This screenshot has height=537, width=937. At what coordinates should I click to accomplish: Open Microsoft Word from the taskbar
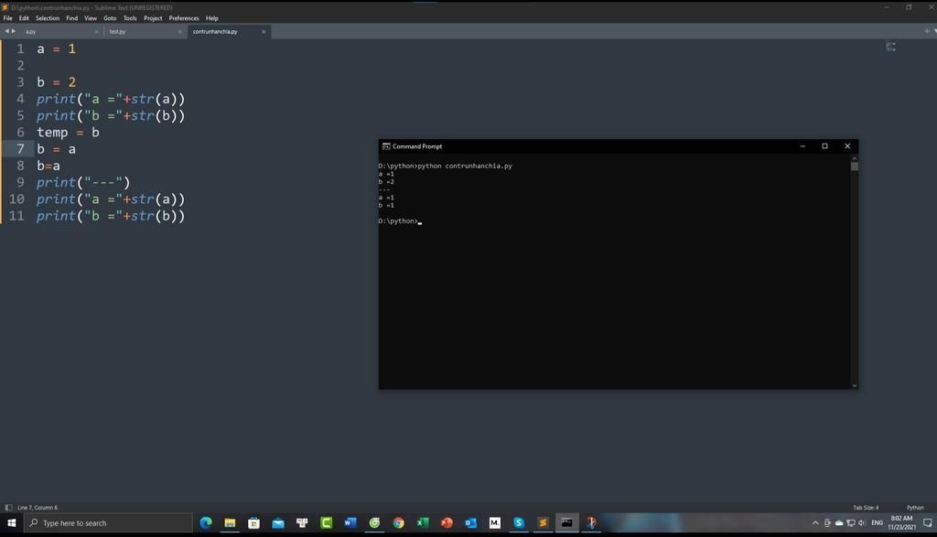tap(350, 522)
